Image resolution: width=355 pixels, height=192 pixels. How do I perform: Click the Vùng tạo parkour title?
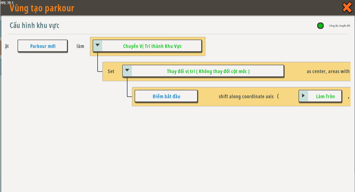[42, 8]
